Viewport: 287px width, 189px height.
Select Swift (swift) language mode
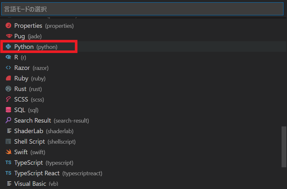coord(143,152)
